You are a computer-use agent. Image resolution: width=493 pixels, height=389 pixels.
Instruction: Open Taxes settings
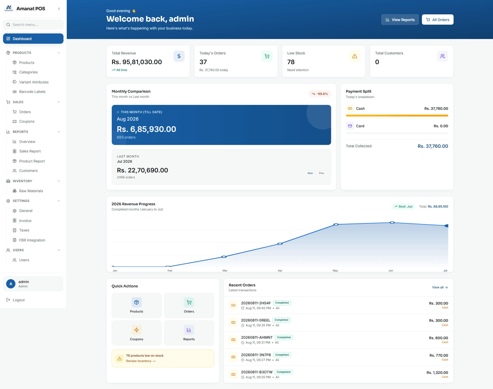coord(36,230)
